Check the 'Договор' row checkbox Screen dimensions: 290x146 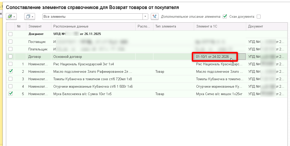pos(11,56)
